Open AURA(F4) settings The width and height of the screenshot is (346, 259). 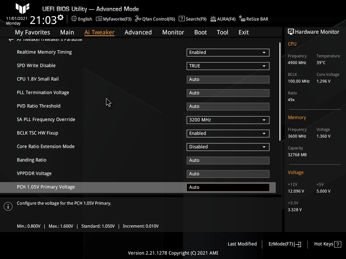click(226, 19)
